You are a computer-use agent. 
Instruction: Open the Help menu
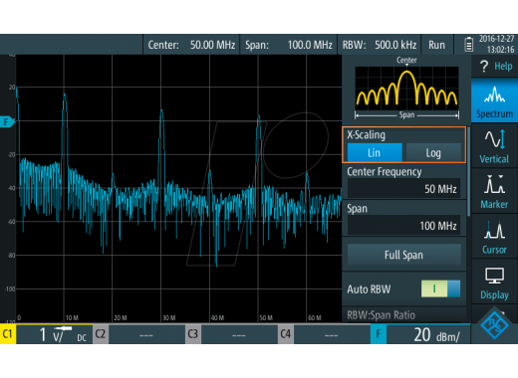point(495,67)
